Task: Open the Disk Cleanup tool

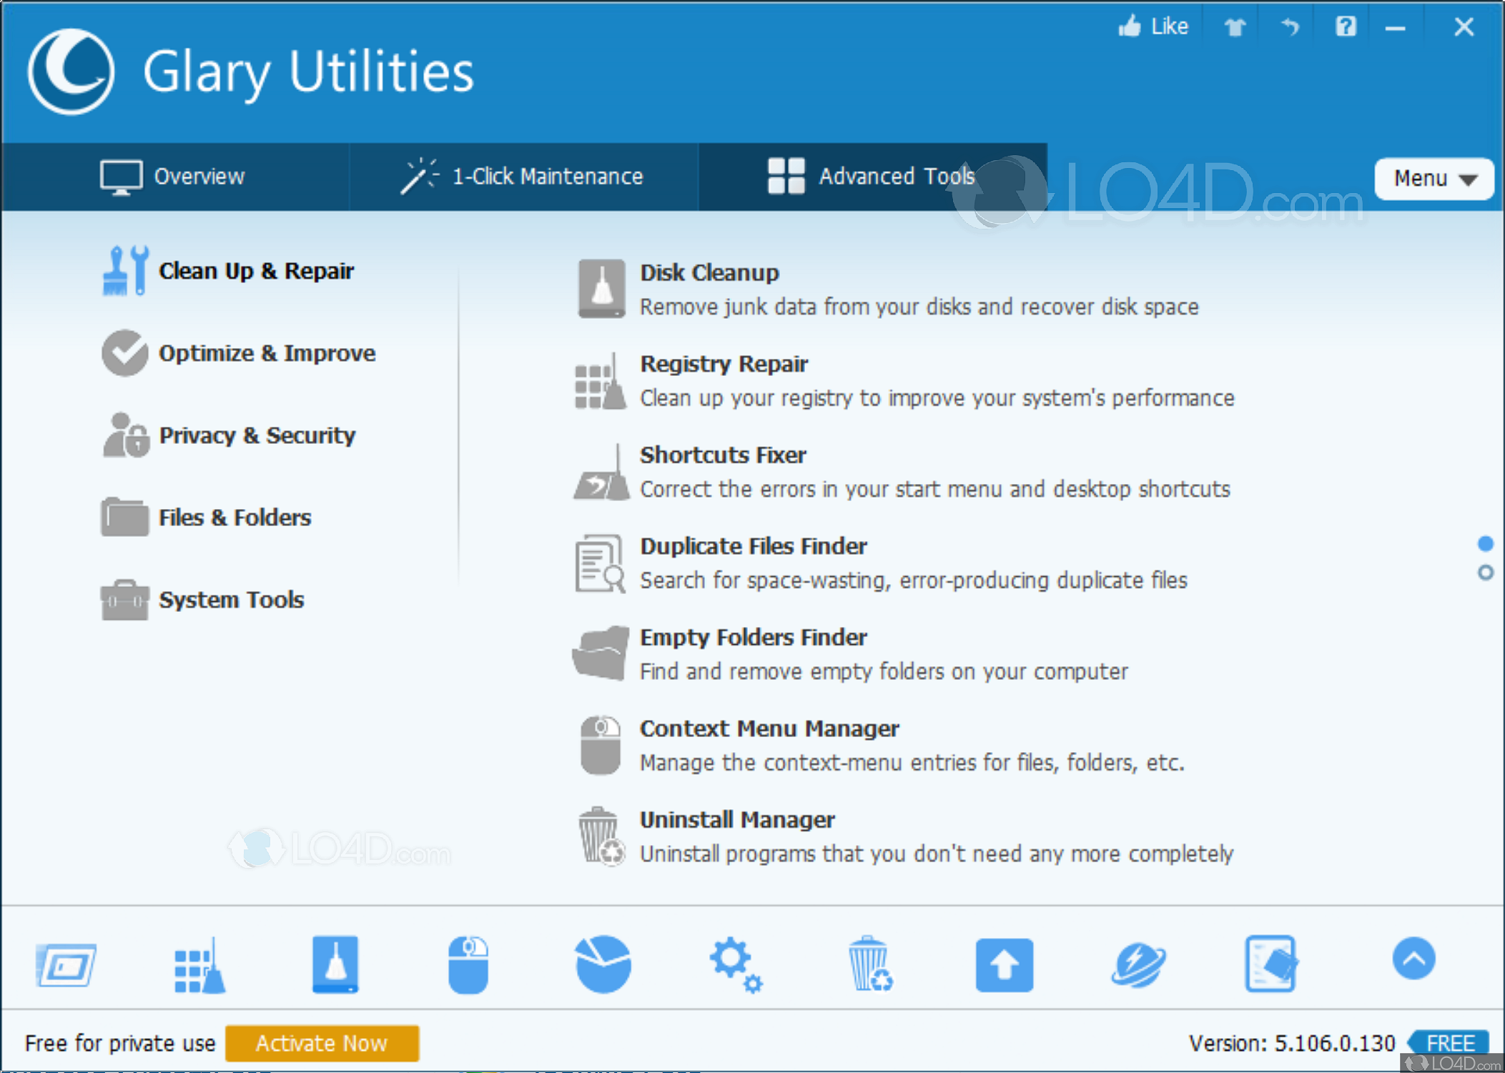Action: pyautogui.click(x=709, y=273)
